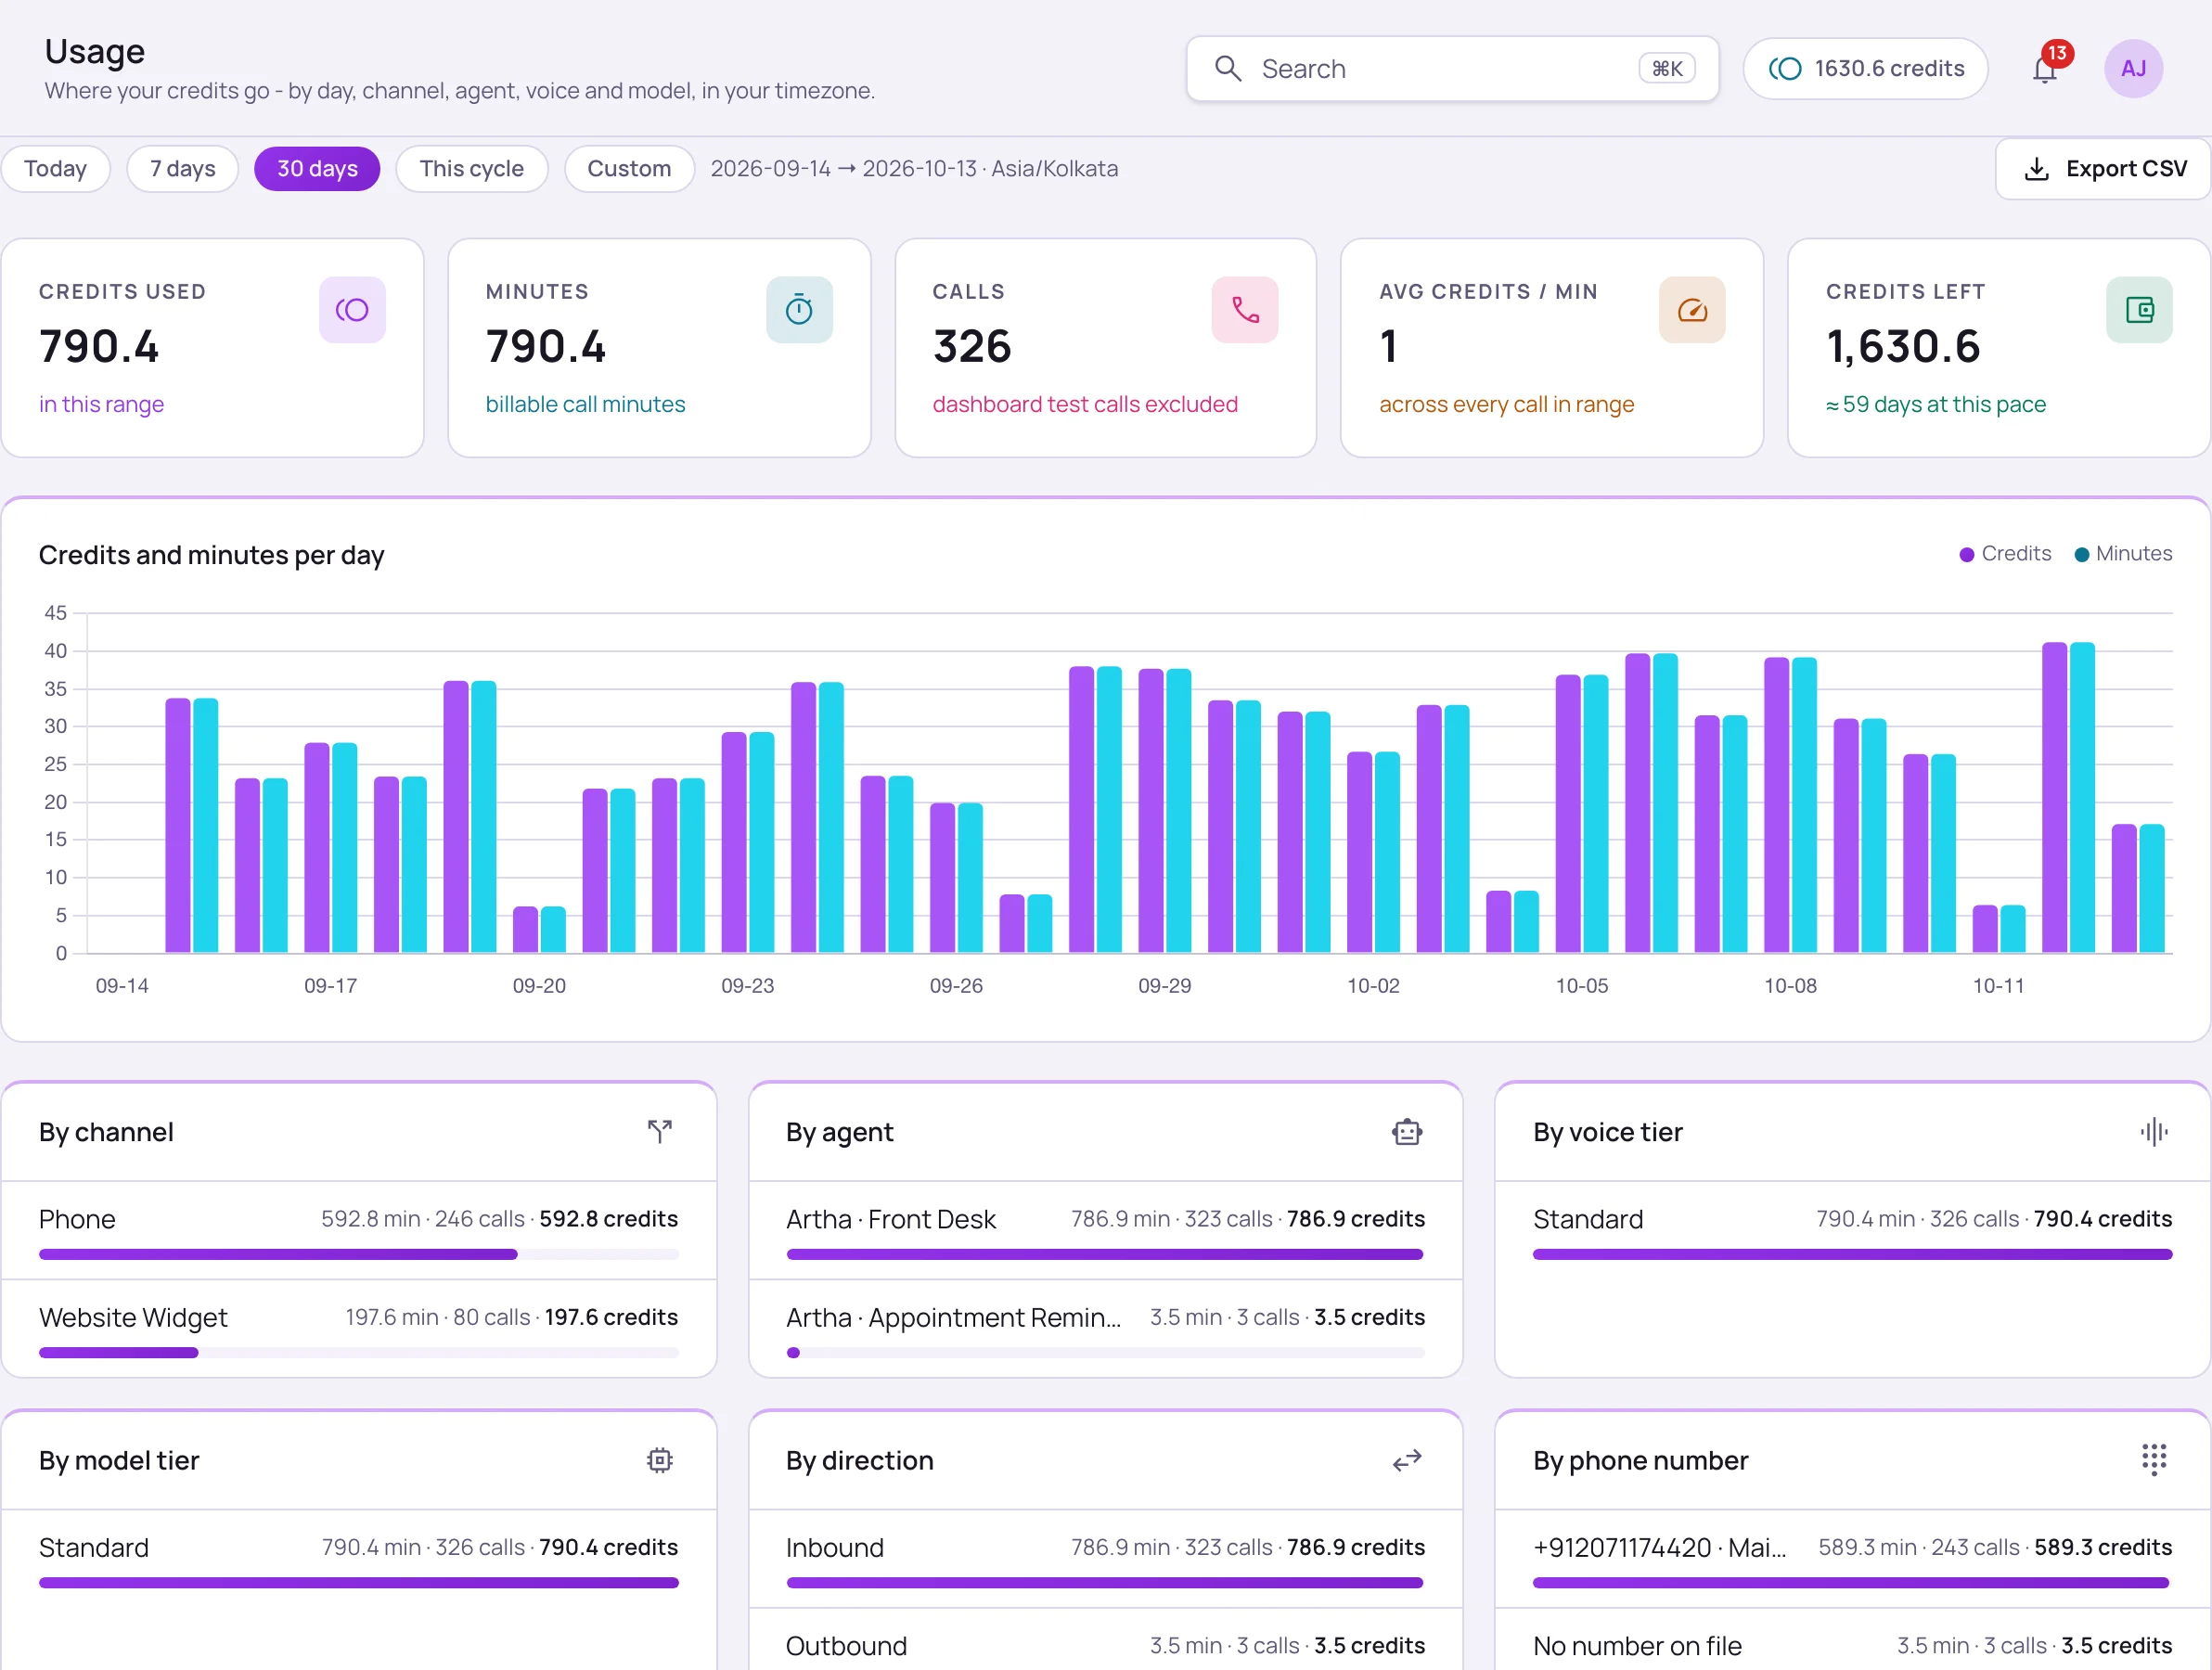2212x1670 pixels.
Task: Click the Minutes stopwatch icon
Action: click(799, 310)
